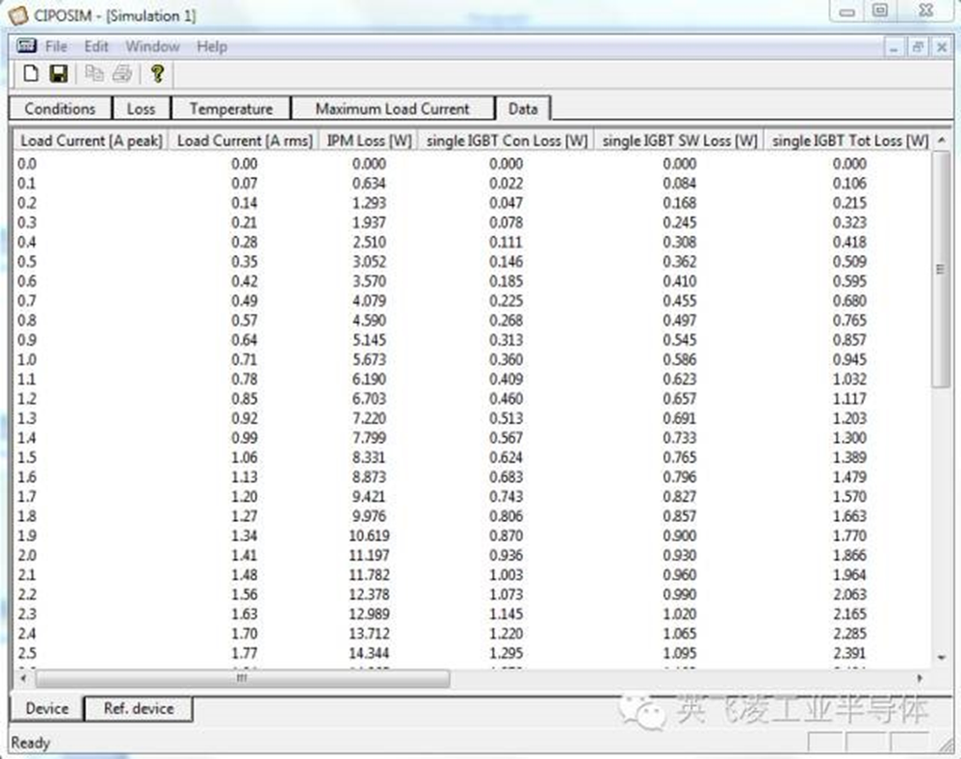Click the Help question mark icon
This screenshot has height=759, width=961.
(x=158, y=74)
